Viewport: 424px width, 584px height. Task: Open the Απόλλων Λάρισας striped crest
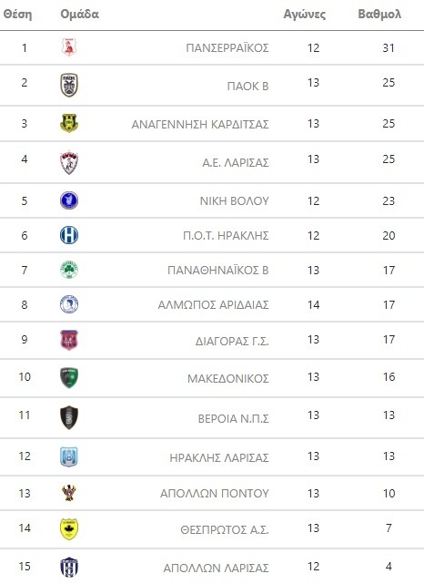[69, 567]
